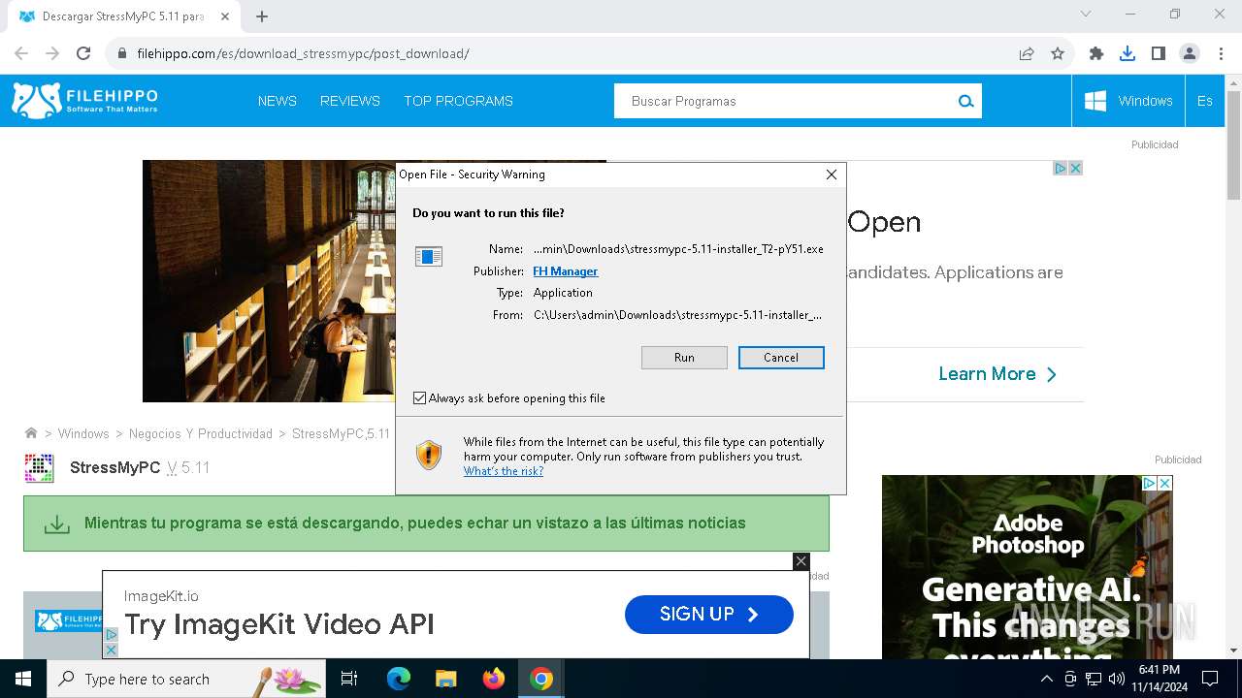Open TOP PROGRAMS on FileHippo

pyautogui.click(x=458, y=101)
